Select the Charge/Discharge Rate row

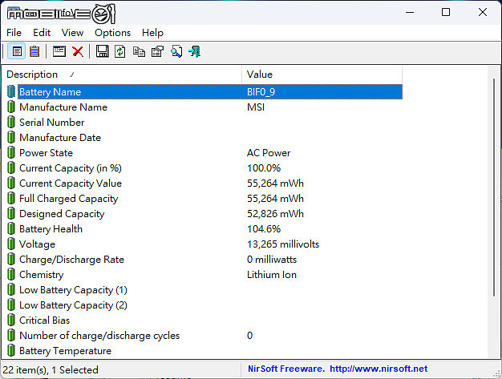pyautogui.click(x=205, y=260)
